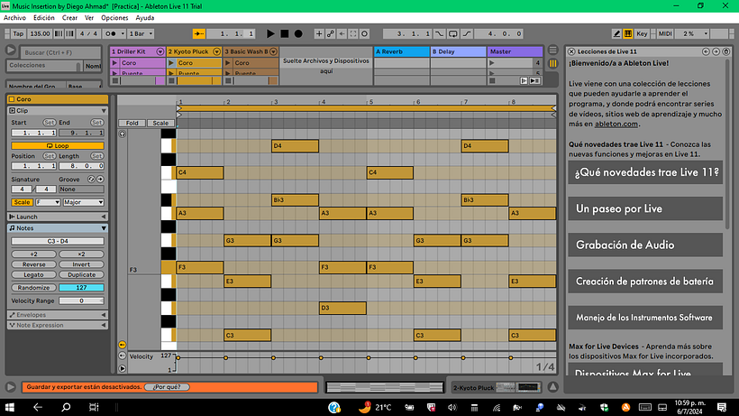Click the Randomize amount 127 slider
Viewport: 739px width, 416px height.
(x=81, y=287)
